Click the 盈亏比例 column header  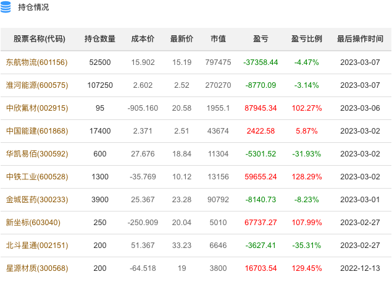(x=306, y=39)
